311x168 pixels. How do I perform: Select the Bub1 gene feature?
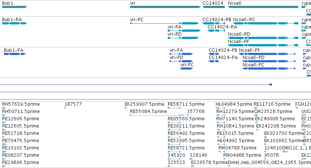tap(15, 7)
